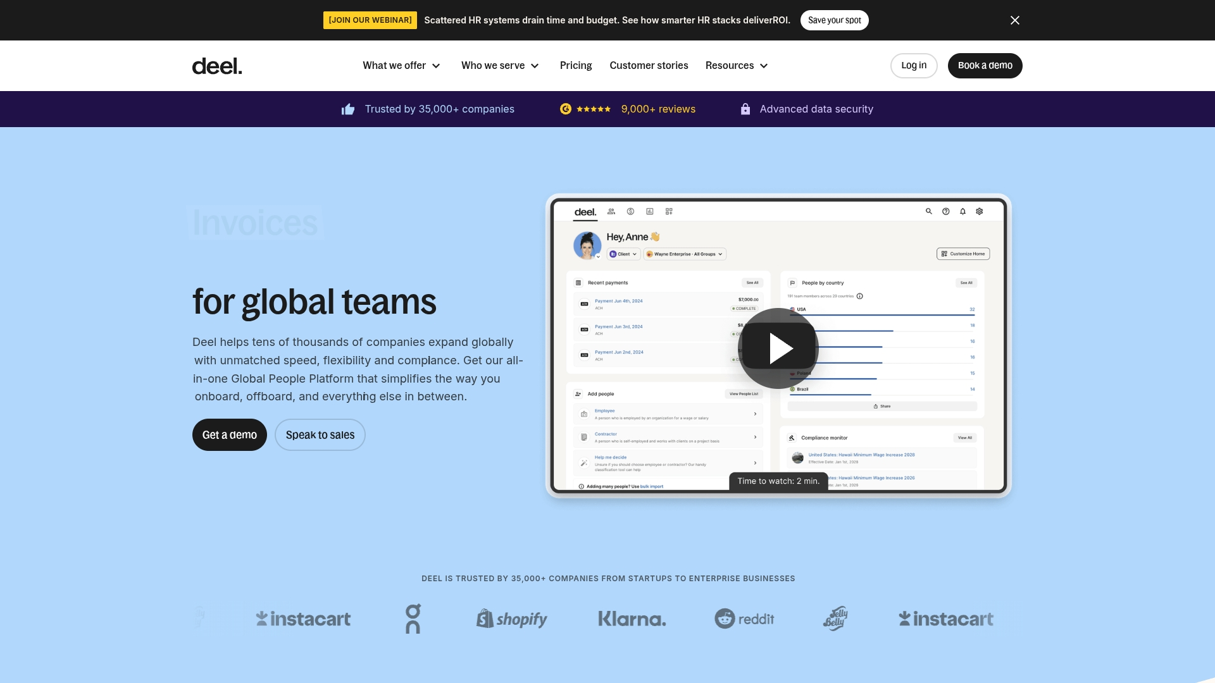
Task: Click the apps grid icon in dashboard
Action: [x=669, y=211]
